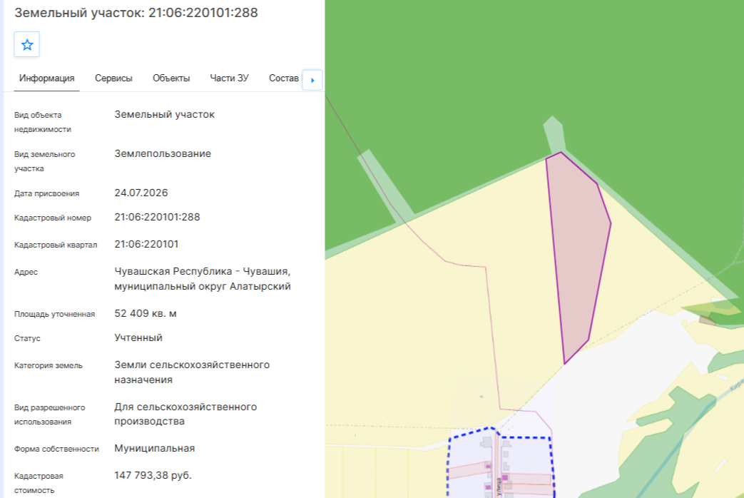
Task: Select the date value 24.07.2026
Action: [141, 193]
